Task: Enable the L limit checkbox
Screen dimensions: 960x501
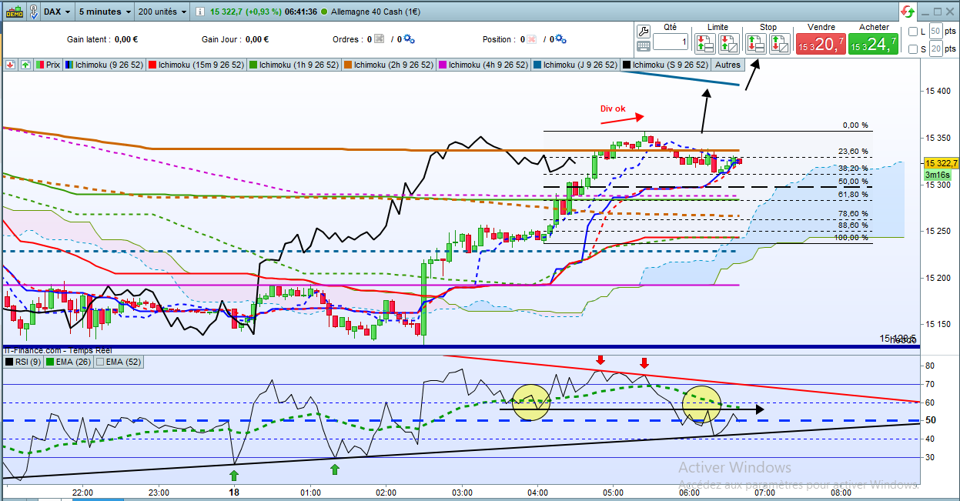Action: click(912, 32)
